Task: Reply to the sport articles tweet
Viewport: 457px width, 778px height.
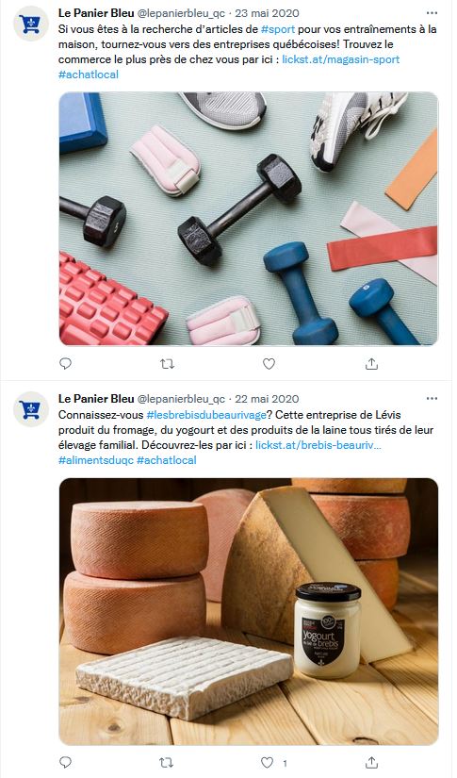Action: pos(65,364)
